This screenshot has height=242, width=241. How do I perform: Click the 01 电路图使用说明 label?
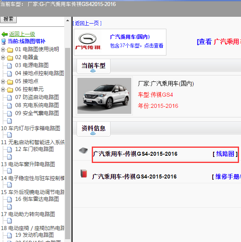click(x=37, y=50)
